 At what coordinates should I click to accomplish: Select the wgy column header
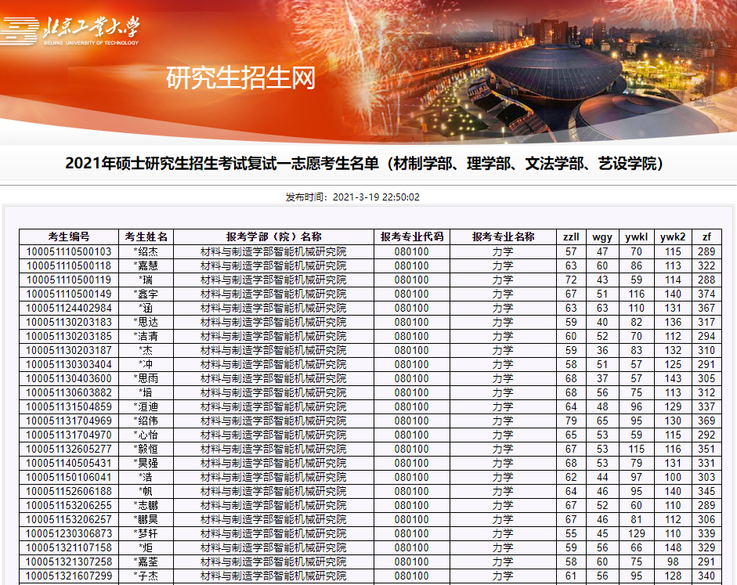click(x=602, y=237)
